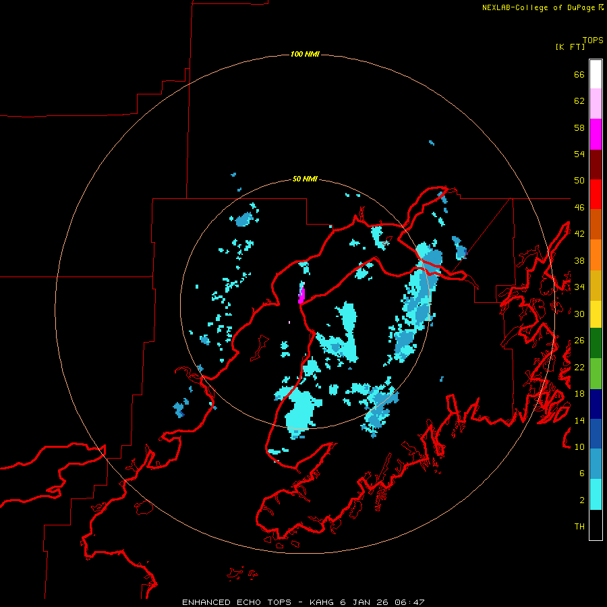Click the 10 legend value
Viewport: 607px width, 607px height.
click(x=579, y=446)
